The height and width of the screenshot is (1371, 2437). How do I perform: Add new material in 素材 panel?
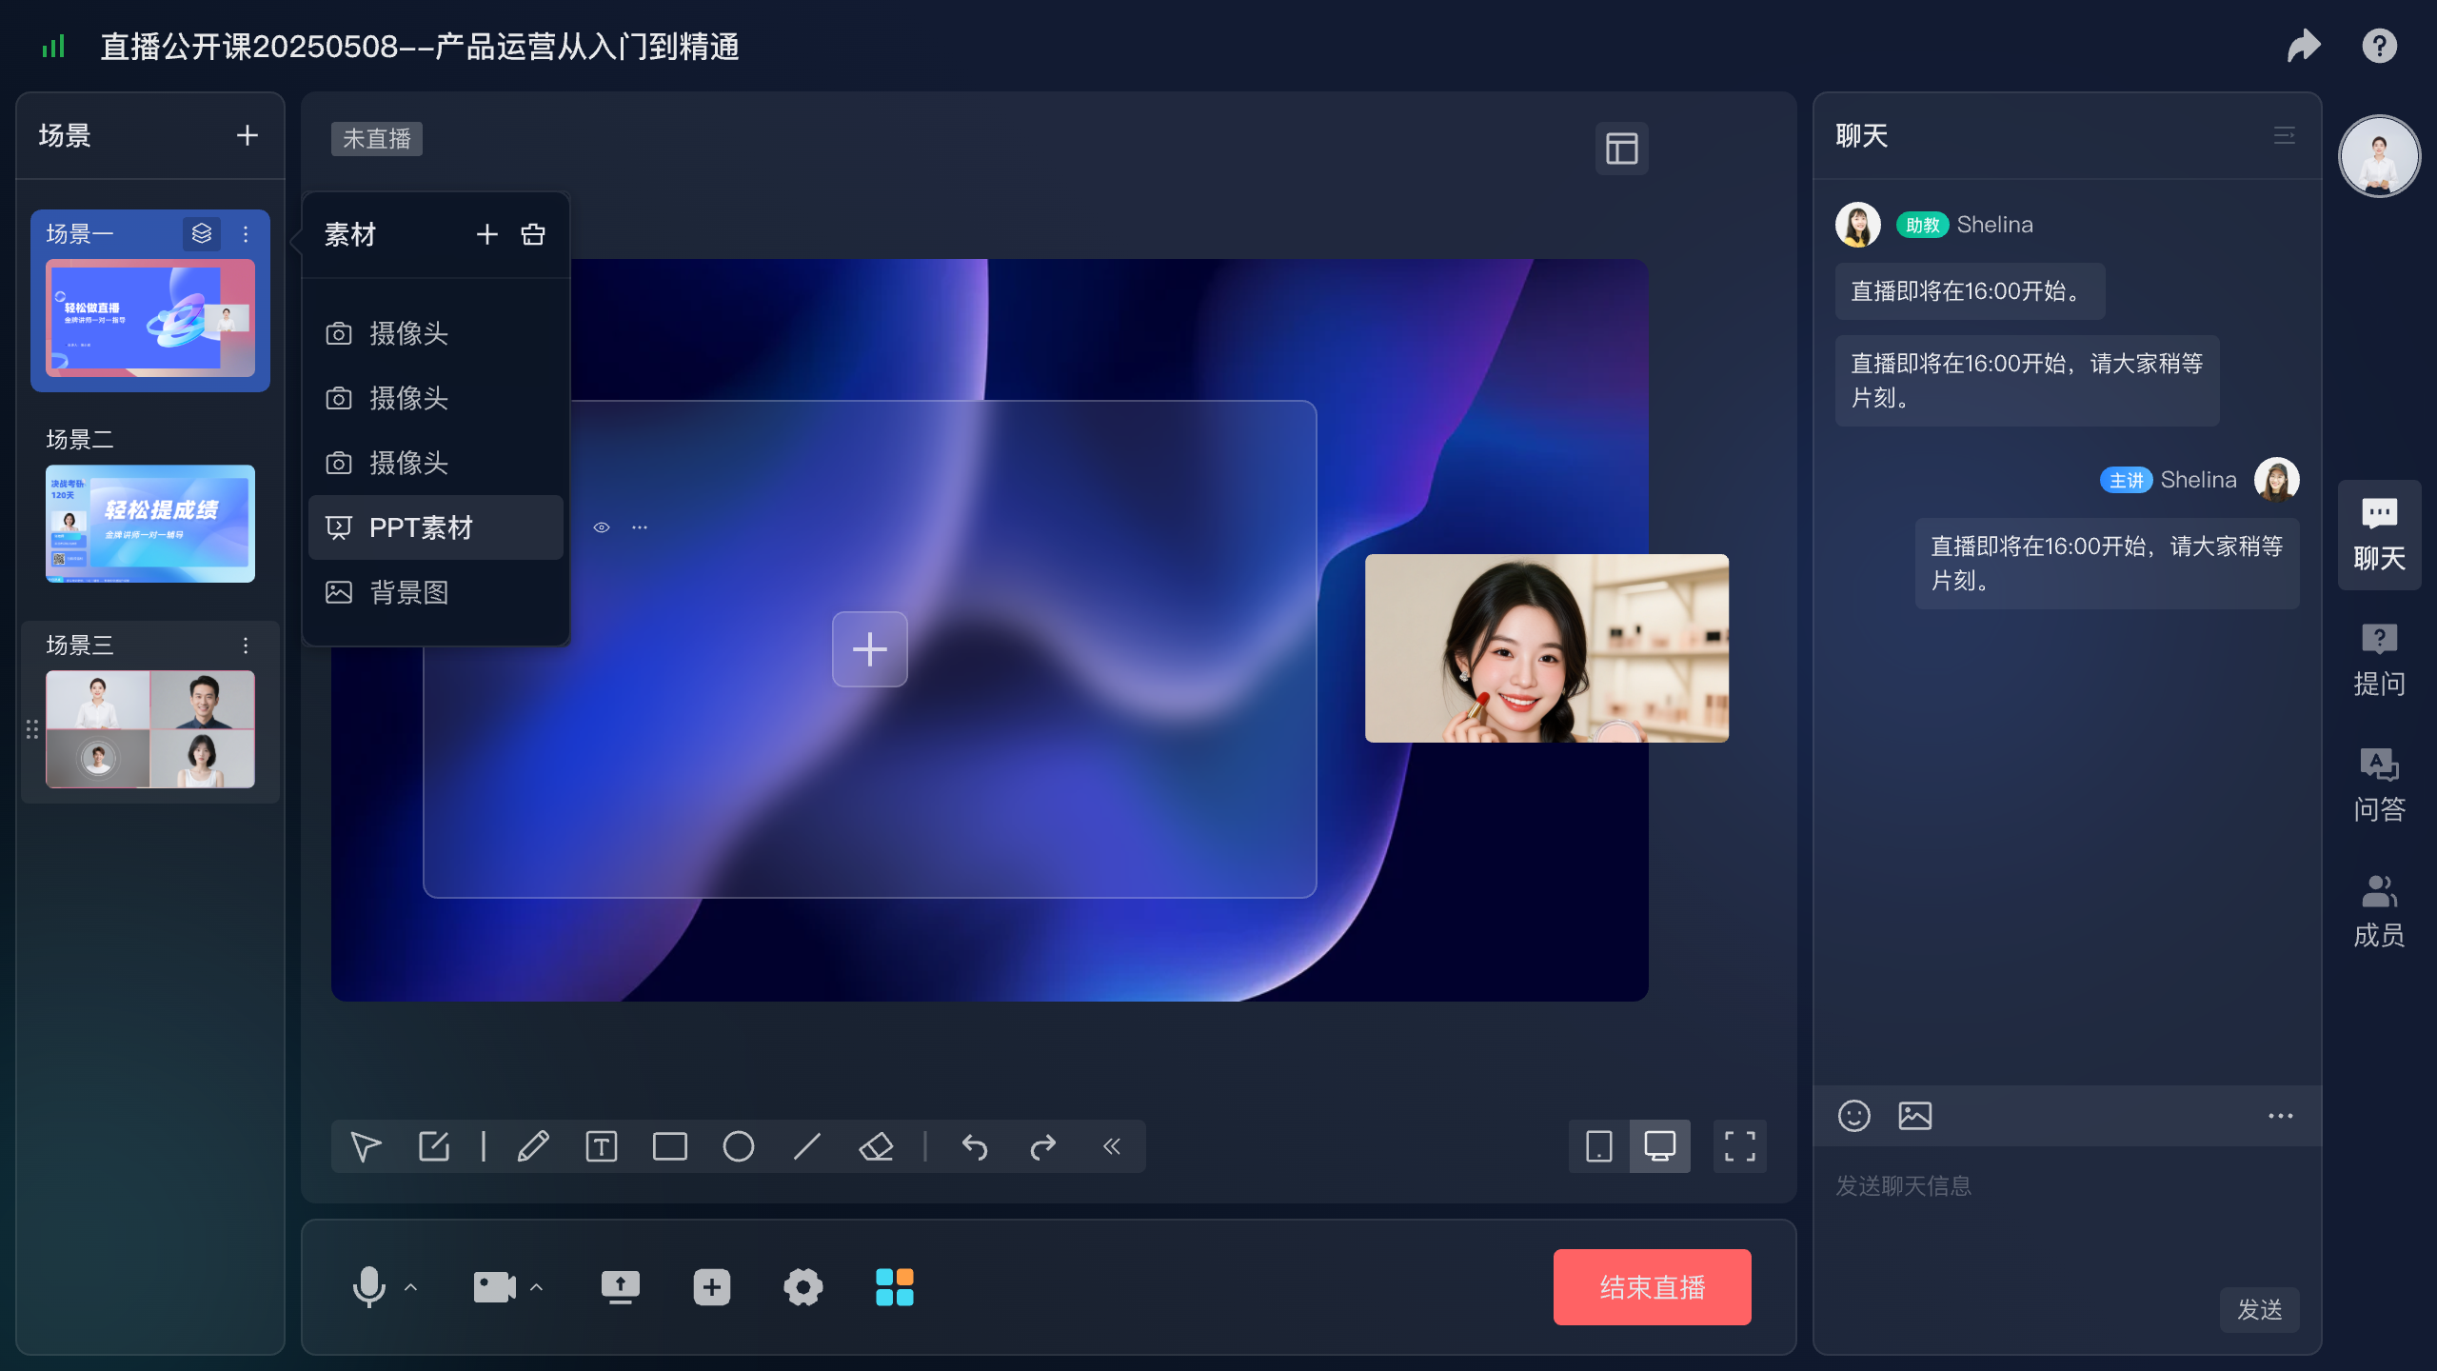pos(487,234)
